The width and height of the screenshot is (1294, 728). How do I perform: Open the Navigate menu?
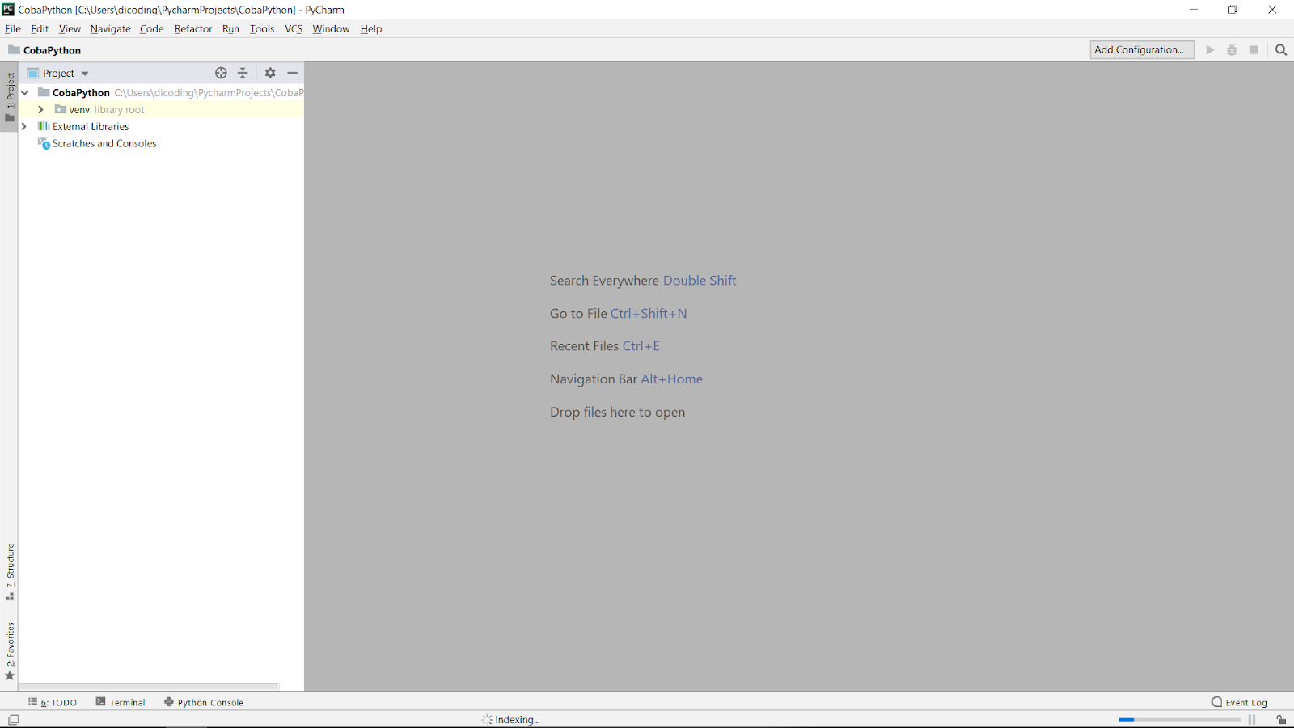point(110,29)
